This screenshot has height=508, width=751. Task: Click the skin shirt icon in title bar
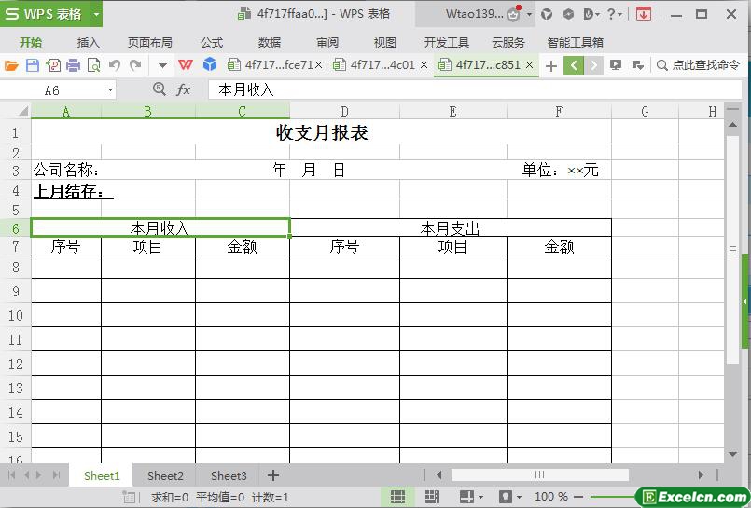click(x=547, y=14)
